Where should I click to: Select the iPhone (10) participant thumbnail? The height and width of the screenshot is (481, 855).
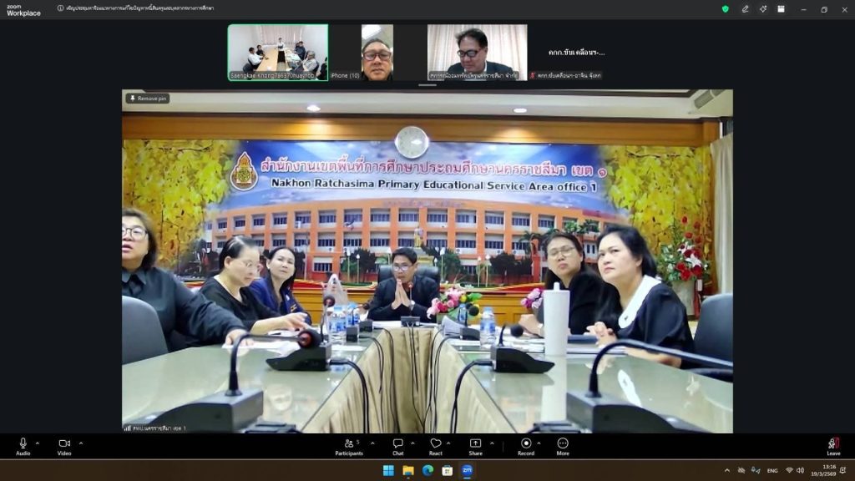coord(377,52)
